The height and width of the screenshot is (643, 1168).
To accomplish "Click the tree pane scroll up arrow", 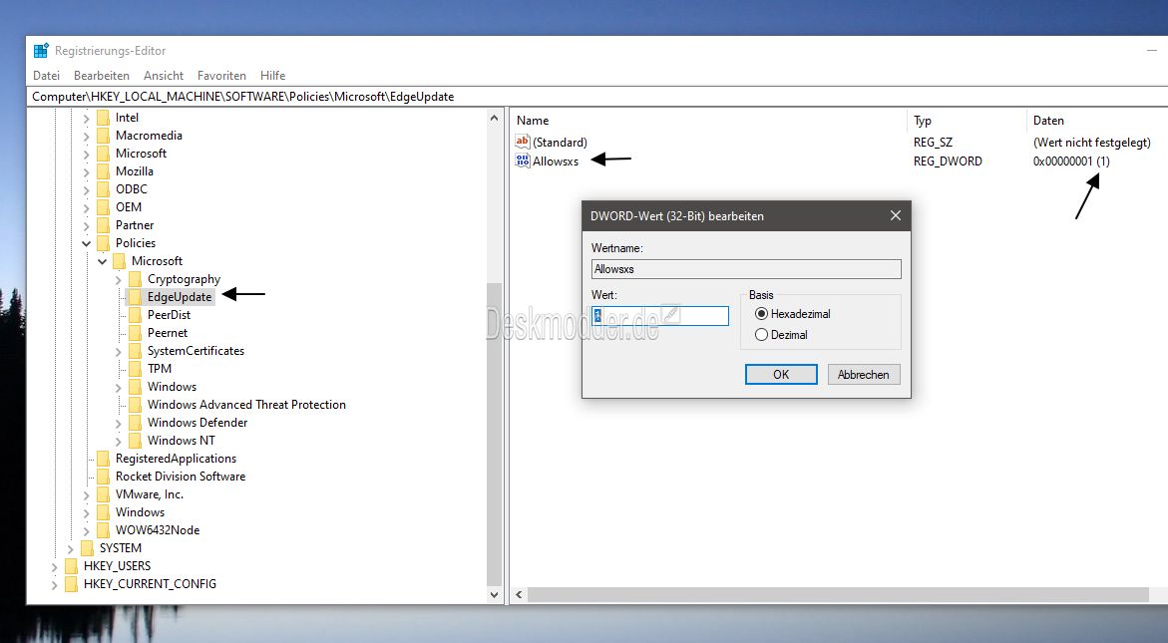I will click(494, 118).
